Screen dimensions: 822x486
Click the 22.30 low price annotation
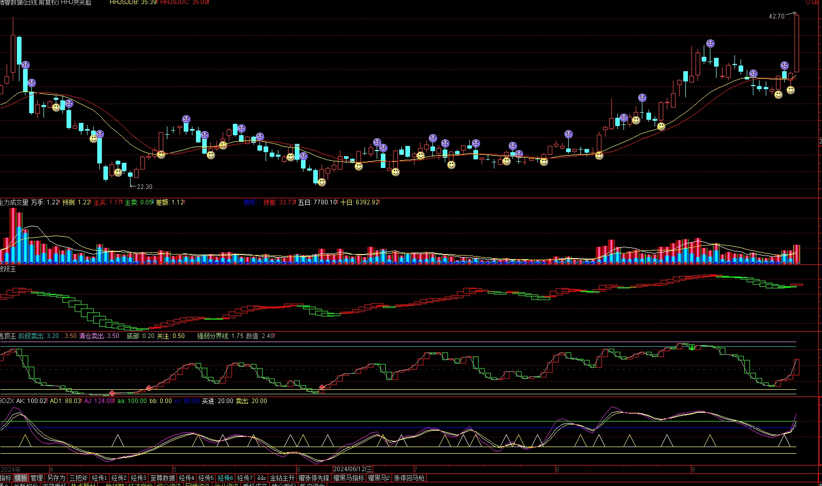point(144,187)
